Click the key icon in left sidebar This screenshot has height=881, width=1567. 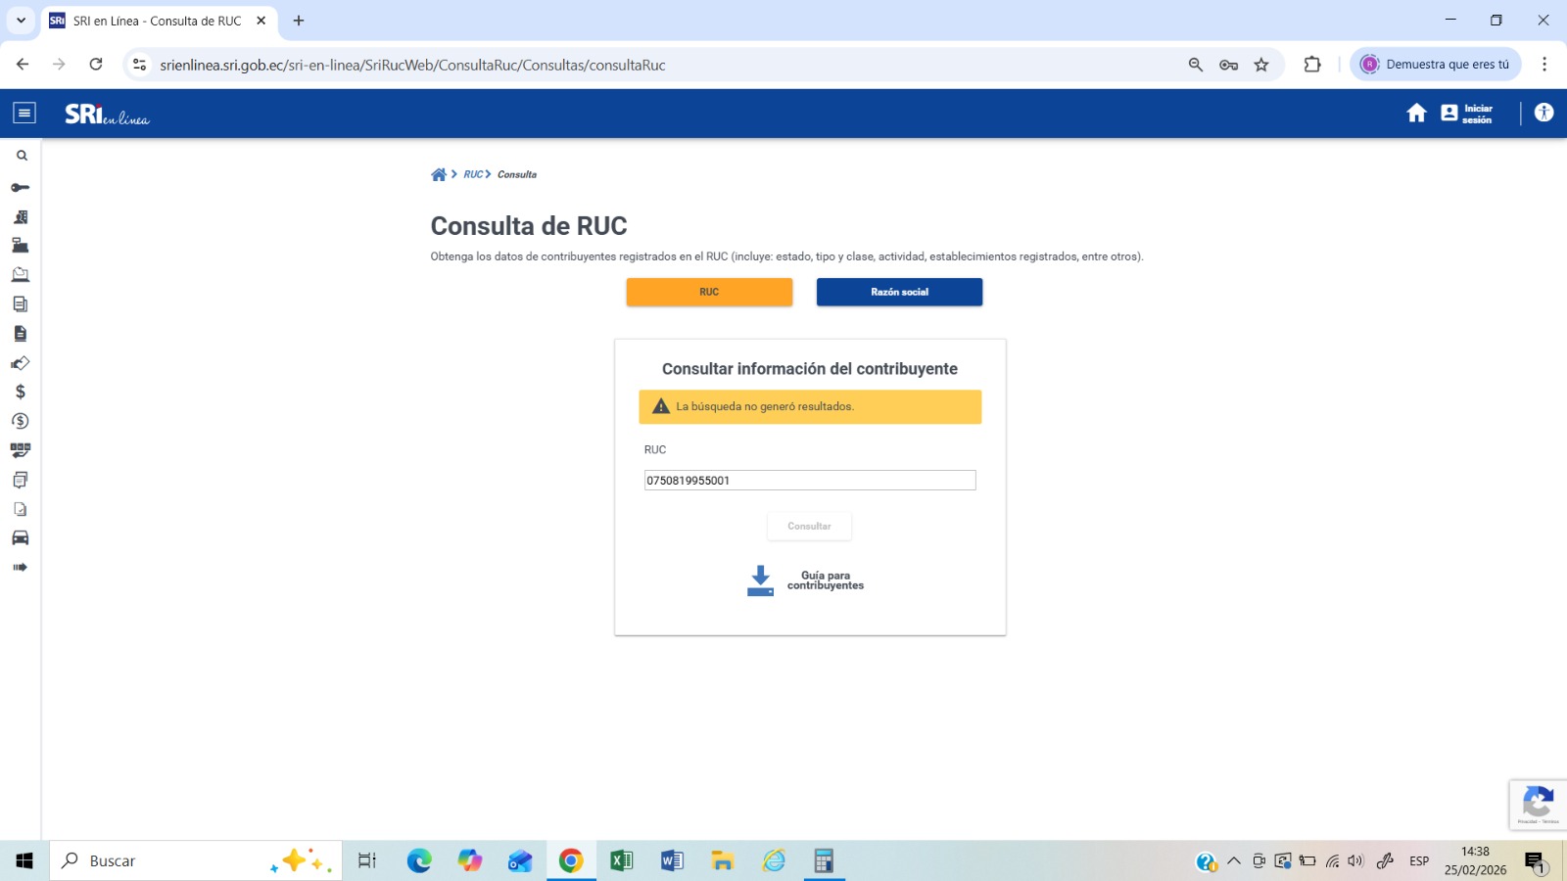pyautogui.click(x=21, y=187)
